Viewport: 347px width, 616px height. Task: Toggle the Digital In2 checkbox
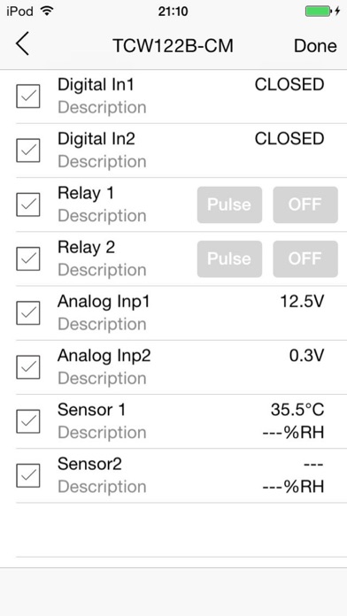28,150
